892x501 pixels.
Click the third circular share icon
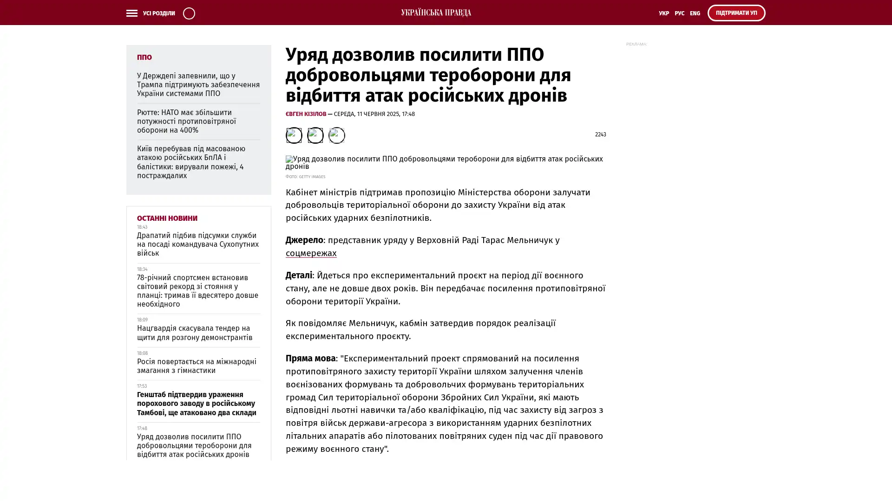(x=336, y=135)
